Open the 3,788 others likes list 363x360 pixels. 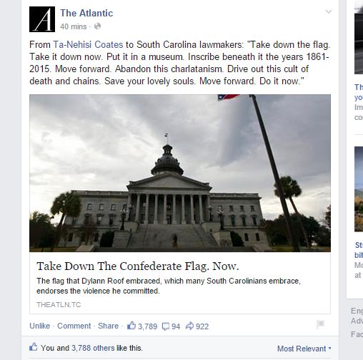pyautogui.click(x=93, y=348)
